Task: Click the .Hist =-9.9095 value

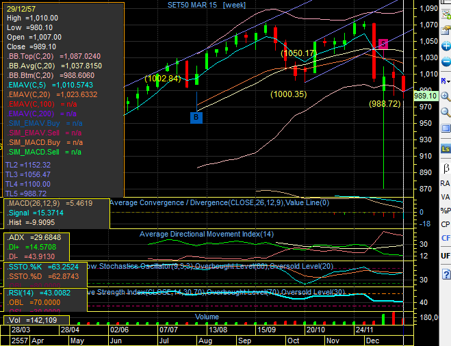Action: (x=31, y=222)
